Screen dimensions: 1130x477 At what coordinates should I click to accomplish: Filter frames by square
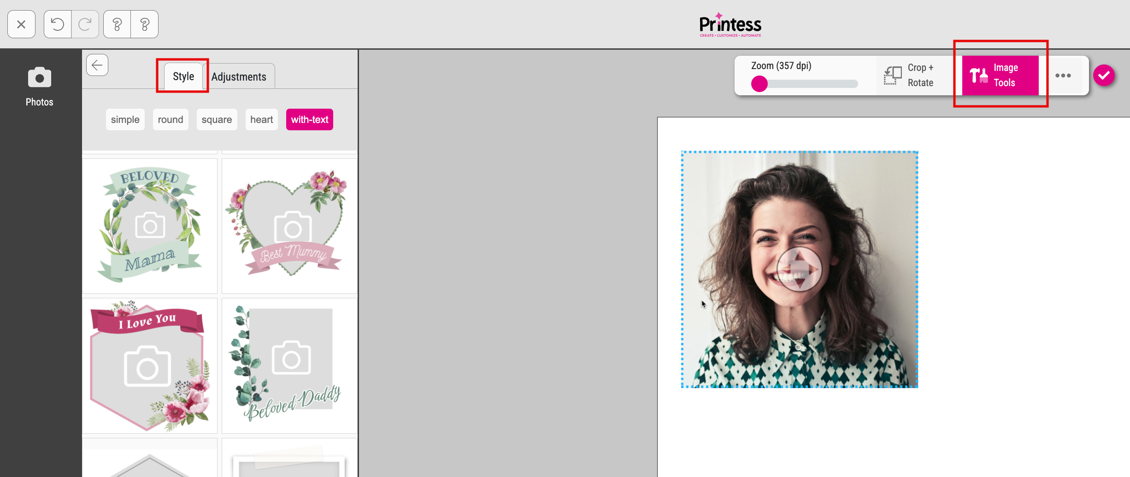pyautogui.click(x=217, y=120)
